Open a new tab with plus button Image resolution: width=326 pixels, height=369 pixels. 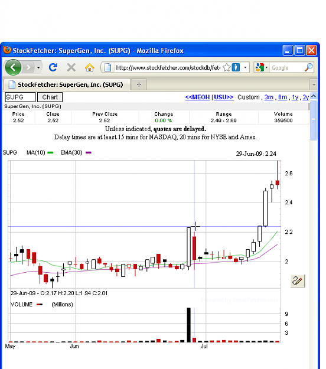point(139,84)
